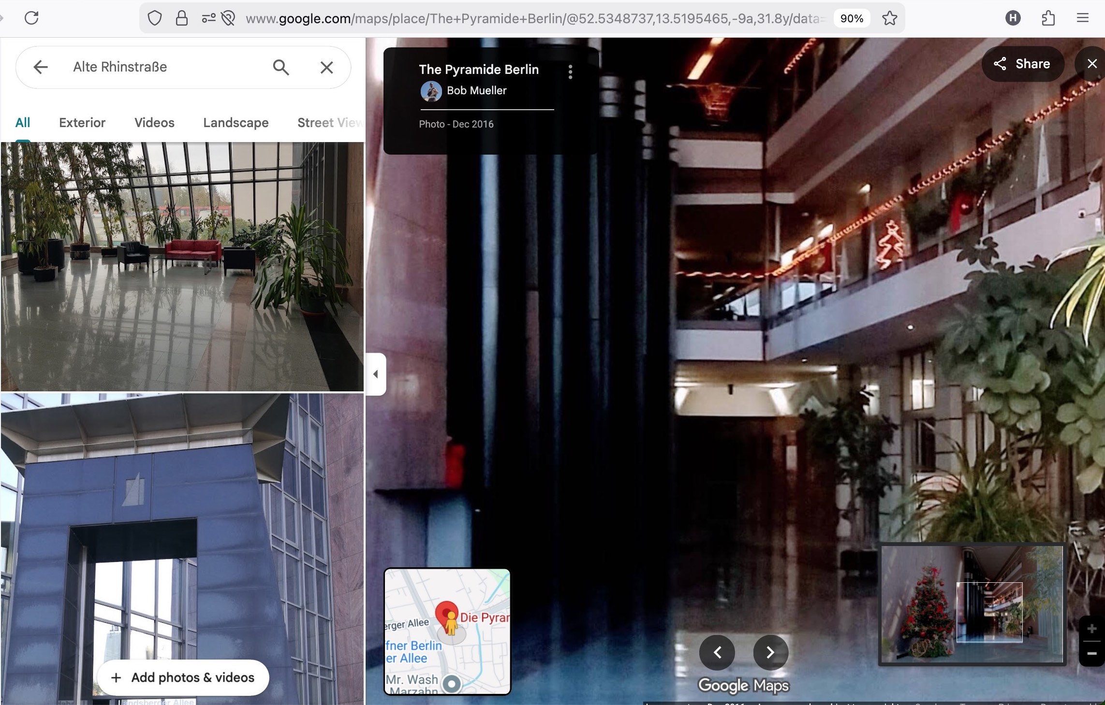The height and width of the screenshot is (705, 1105).
Task: Zoom in with the plus control
Action: coord(1091,629)
